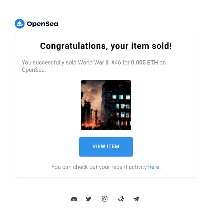Click the OpenSea ship logo icon

[20, 24]
